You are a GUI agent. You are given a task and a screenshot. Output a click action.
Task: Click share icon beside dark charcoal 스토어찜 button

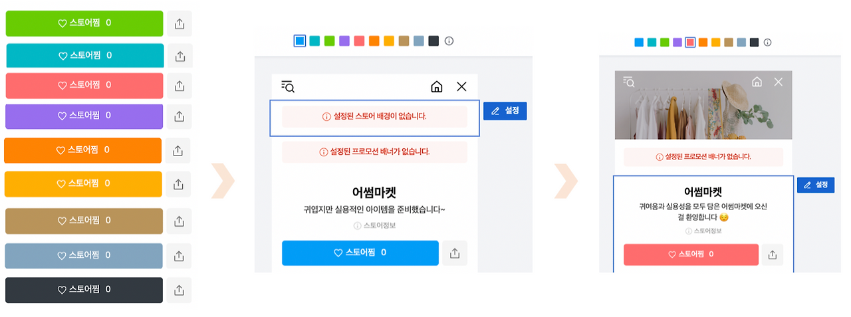click(x=179, y=290)
